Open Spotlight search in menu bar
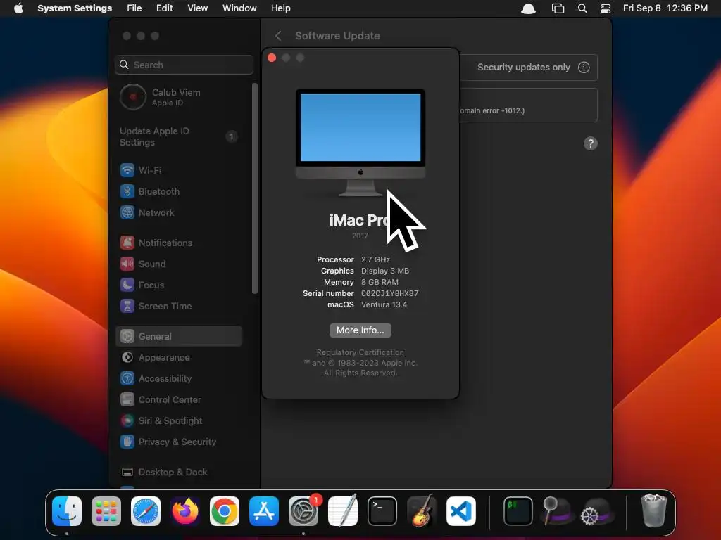This screenshot has width=721, height=540. point(582,8)
